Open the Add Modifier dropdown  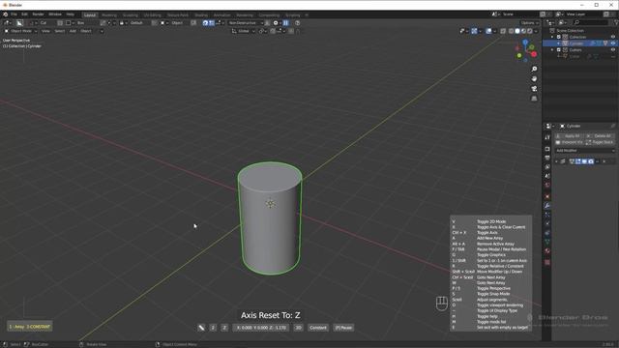click(x=585, y=151)
